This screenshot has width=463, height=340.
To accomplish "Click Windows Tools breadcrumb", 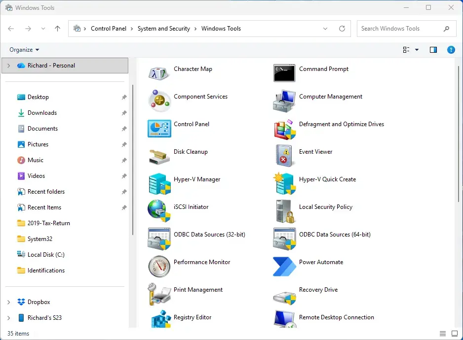I will tap(221, 29).
